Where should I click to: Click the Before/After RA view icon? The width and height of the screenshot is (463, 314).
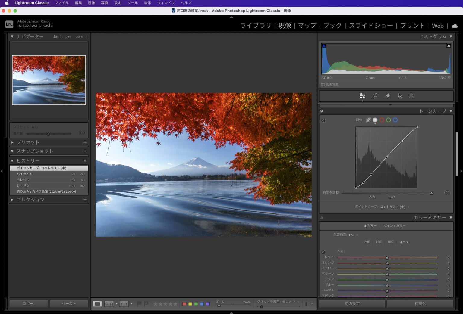click(109, 304)
